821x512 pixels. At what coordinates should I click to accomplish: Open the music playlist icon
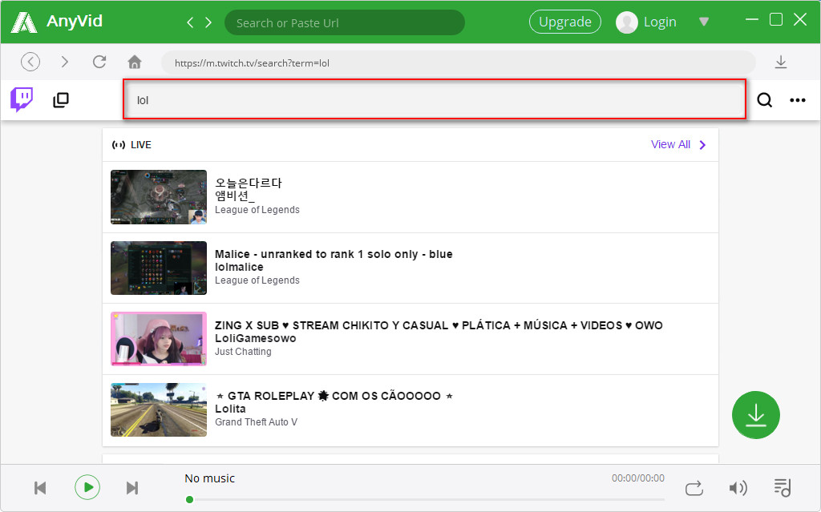tap(783, 487)
